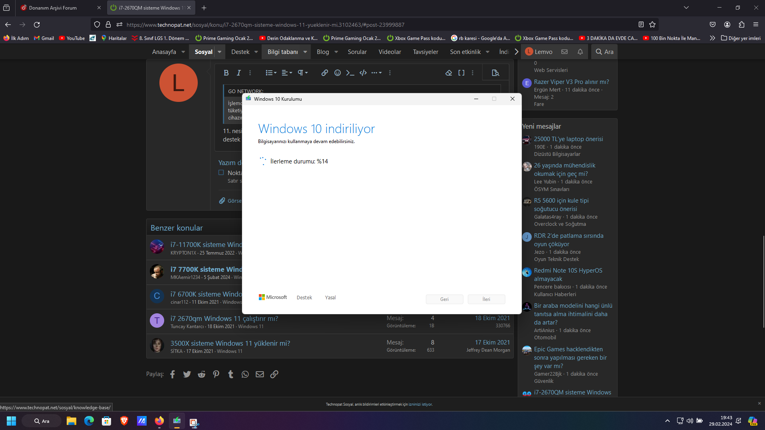Image resolution: width=765 pixels, height=430 pixels.
Task: Expand the Anasayfa menu arrow
Action: (x=183, y=52)
